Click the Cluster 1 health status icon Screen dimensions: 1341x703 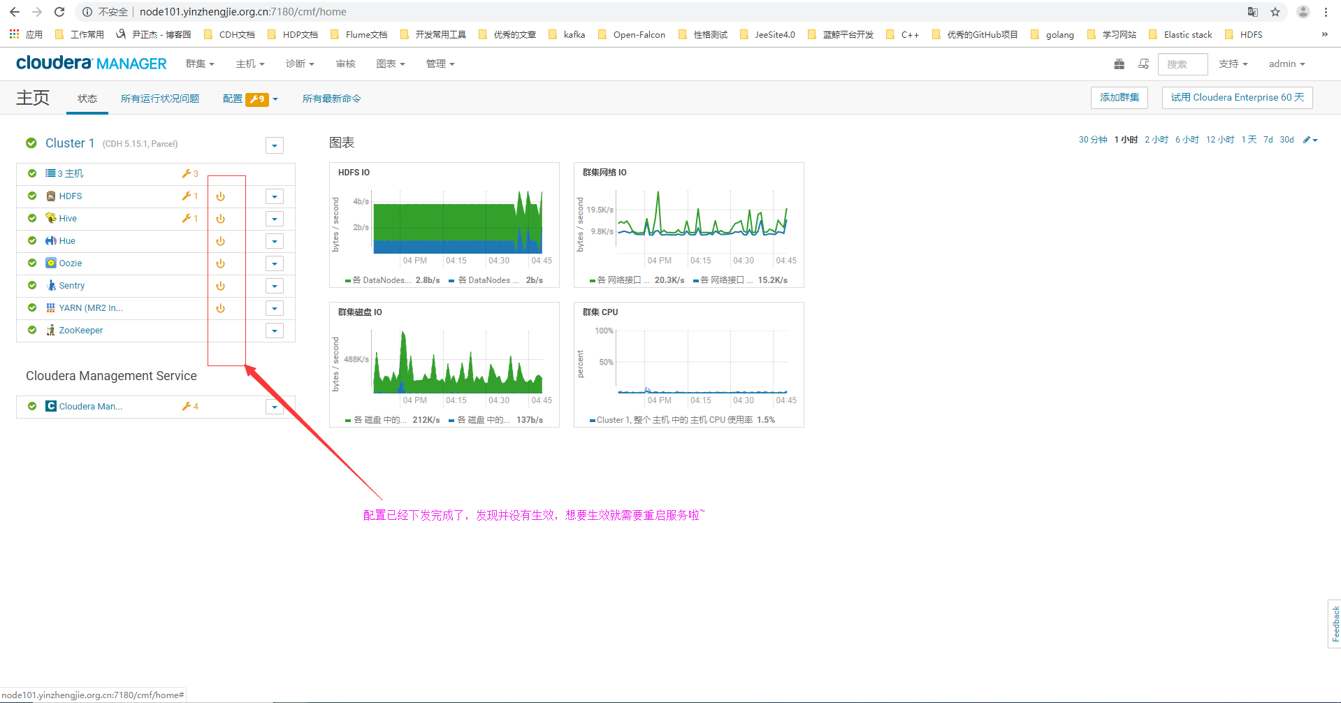pyautogui.click(x=31, y=143)
